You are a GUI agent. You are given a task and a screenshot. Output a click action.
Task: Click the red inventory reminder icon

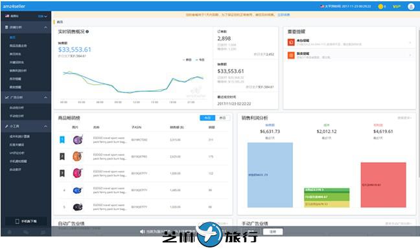(x=291, y=42)
